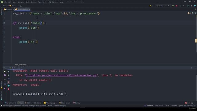Clear all output with trash icon
Image resolution: width=197 pixels, height=111 pixels.
click(9, 89)
